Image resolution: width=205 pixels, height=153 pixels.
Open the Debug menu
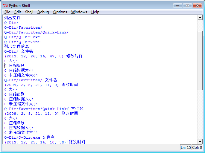point(43,12)
